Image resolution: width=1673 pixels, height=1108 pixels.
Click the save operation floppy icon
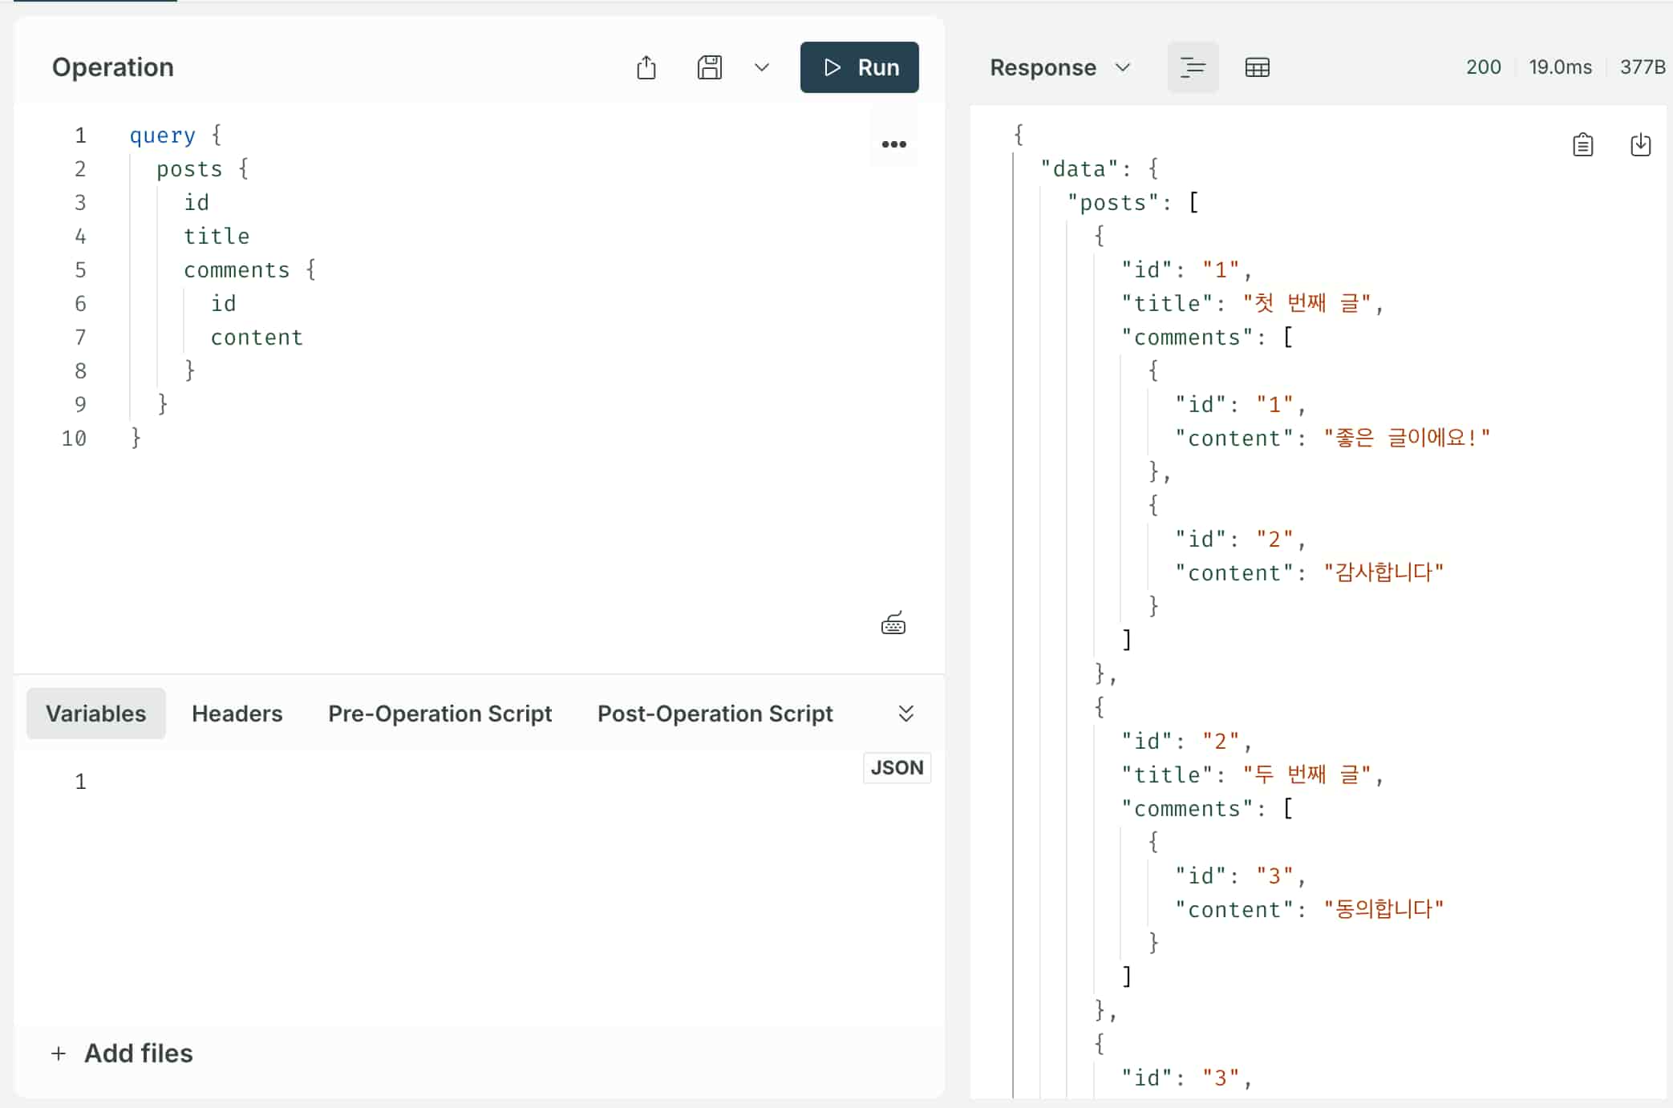pyautogui.click(x=709, y=67)
